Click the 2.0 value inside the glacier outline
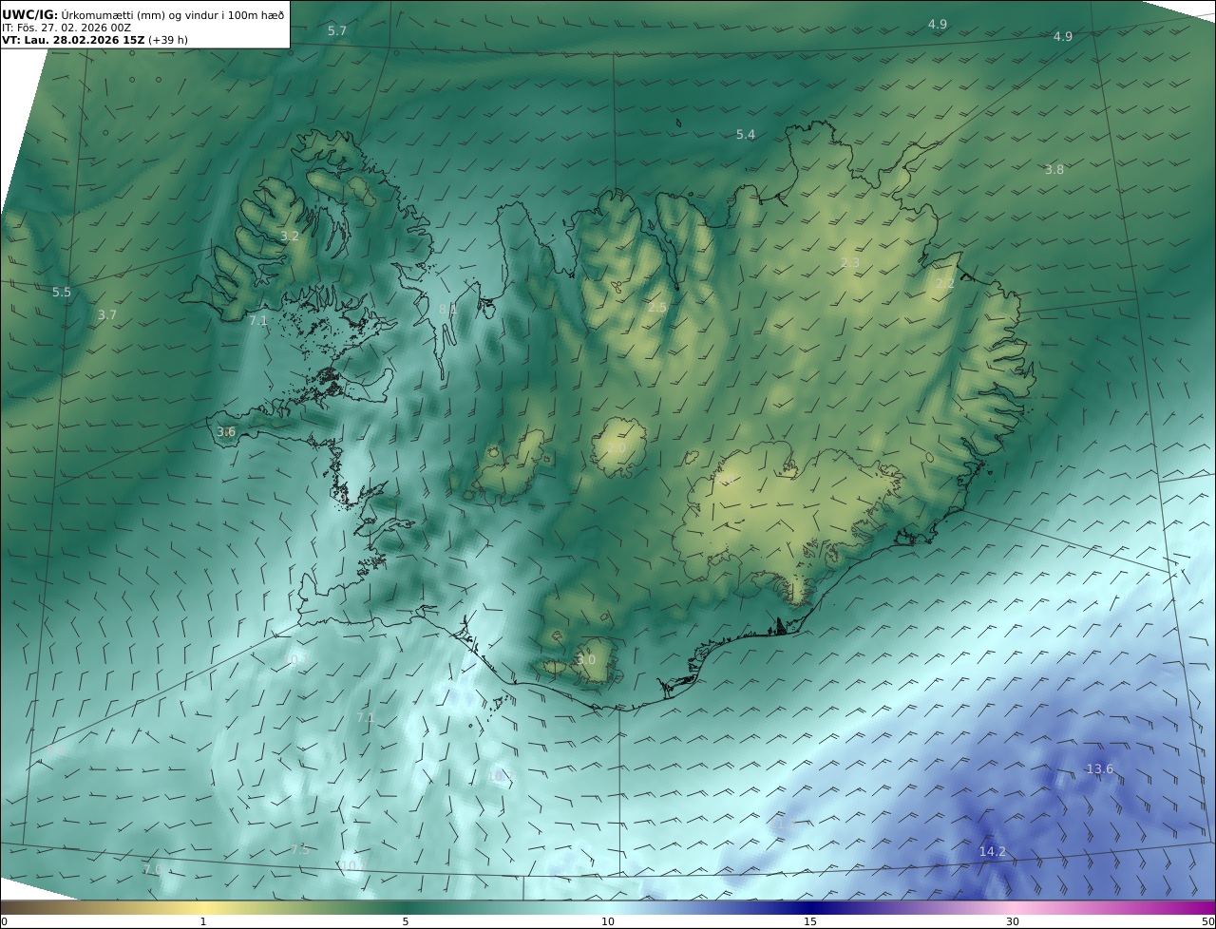This screenshot has height=929, width=1216. pyautogui.click(x=617, y=448)
